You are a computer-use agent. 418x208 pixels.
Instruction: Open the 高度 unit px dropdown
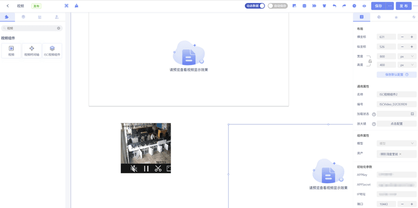(x=407, y=65)
